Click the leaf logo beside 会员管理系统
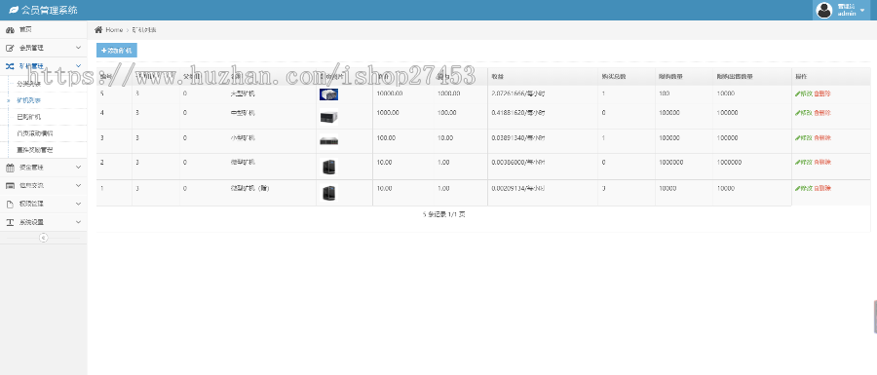Screen dimensions: 877x375 click(x=14, y=10)
